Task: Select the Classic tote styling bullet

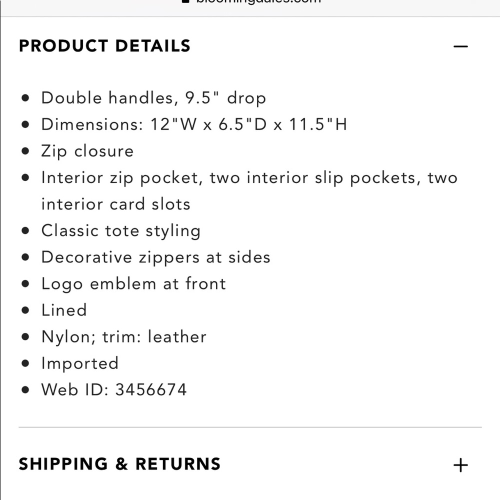Action: pos(121,230)
